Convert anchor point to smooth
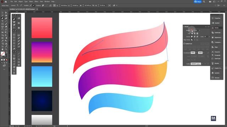The width and height of the screenshot is (227, 127). click(x=21, y=5)
